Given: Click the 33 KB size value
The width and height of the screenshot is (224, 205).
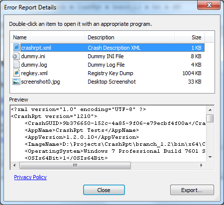Looking at the screenshot, I should (x=195, y=82).
